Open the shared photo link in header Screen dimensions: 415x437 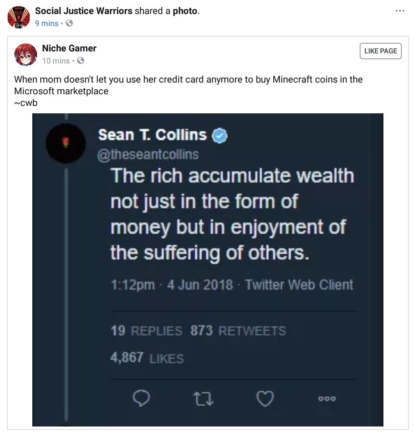click(185, 11)
